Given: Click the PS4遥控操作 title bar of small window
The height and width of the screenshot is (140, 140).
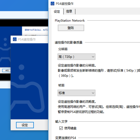Looking at the screenshot, I should 29,39.
